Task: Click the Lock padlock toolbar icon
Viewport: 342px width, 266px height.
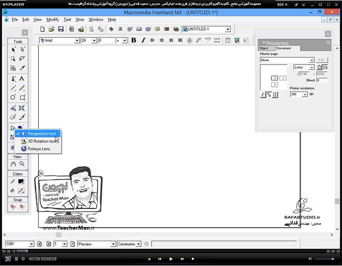Action: coord(91,29)
